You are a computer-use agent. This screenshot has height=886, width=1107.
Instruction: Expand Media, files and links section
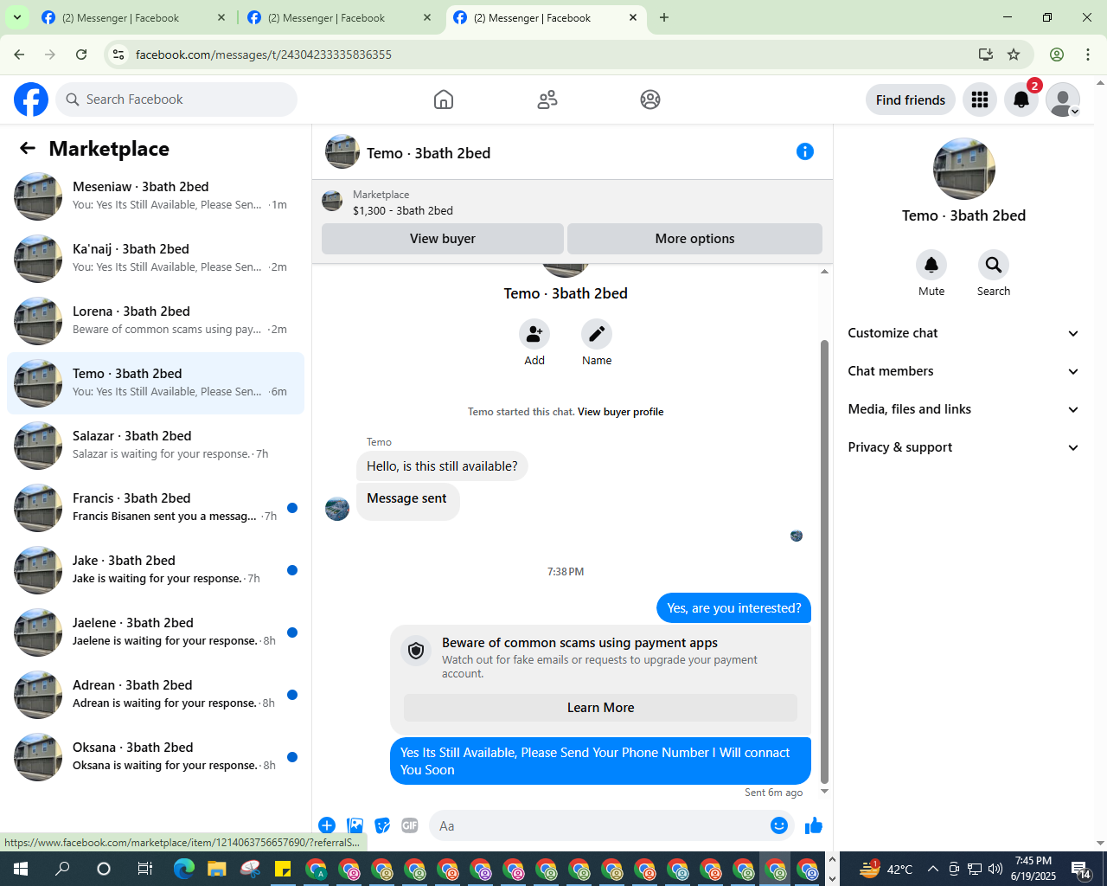(963, 409)
